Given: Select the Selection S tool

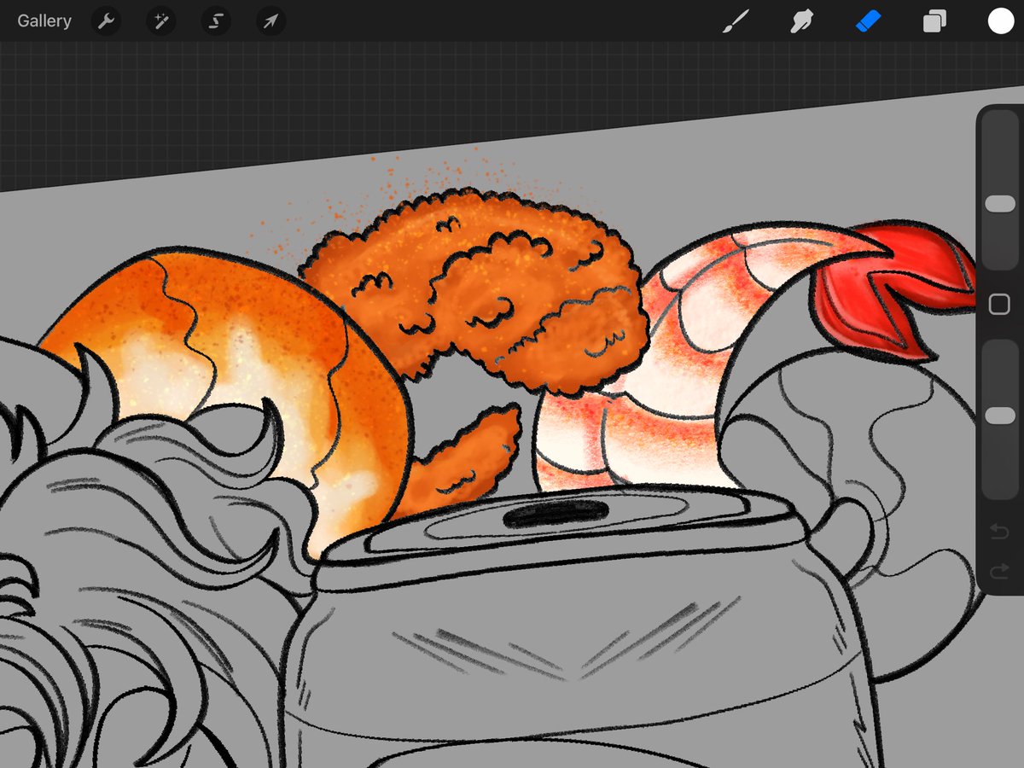Looking at the screenshot, I should pos(216,21).
